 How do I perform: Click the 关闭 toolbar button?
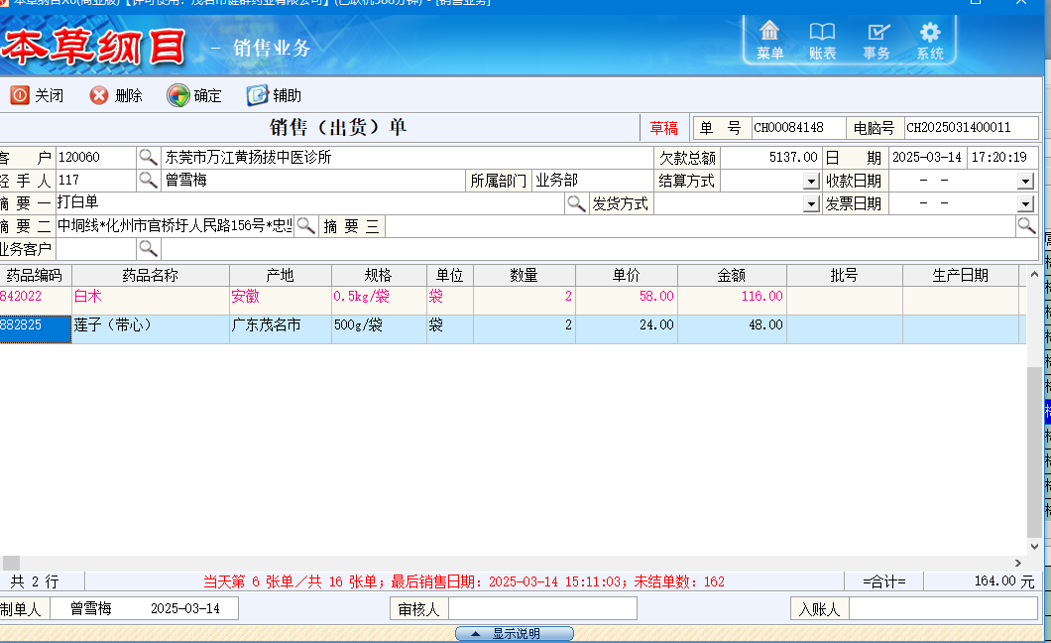37,95
